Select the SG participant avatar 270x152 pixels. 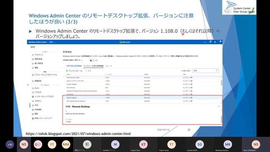[x=200, y=144]
